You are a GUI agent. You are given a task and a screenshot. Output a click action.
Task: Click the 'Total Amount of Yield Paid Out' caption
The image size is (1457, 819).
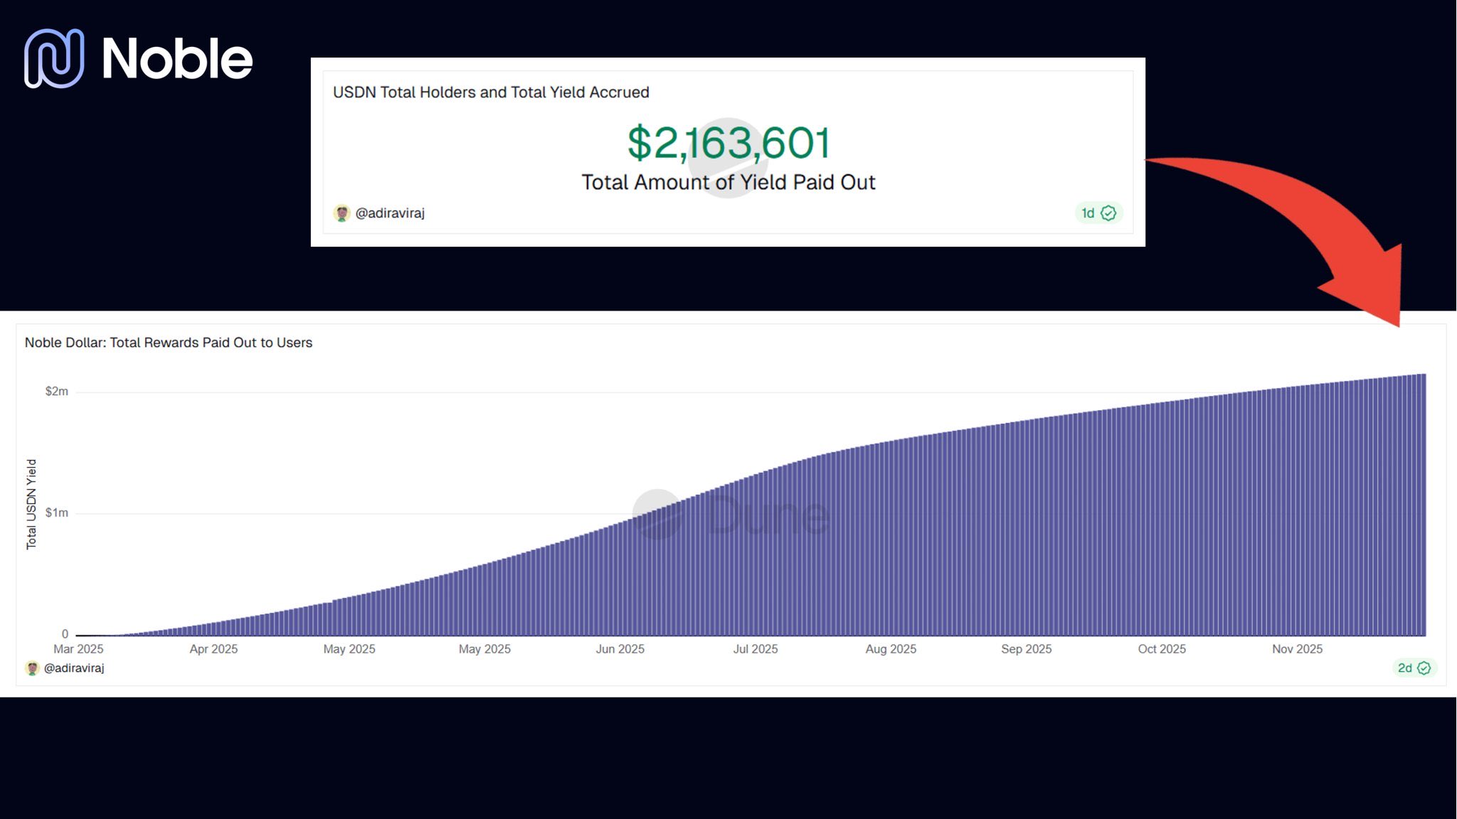(728, 183)
